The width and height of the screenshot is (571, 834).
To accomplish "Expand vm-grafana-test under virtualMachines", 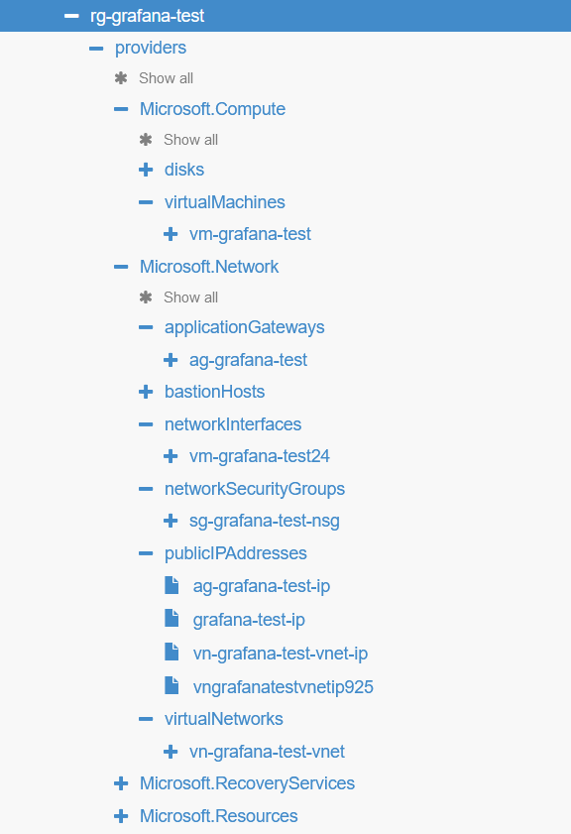I will click(x=171, y=234).
